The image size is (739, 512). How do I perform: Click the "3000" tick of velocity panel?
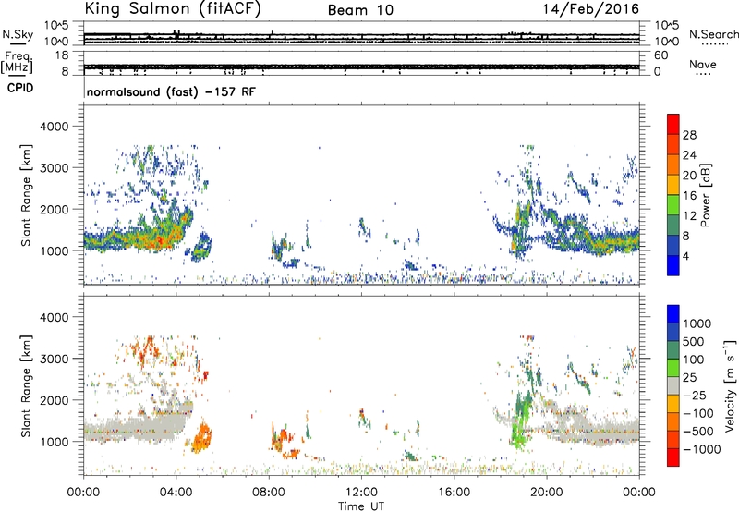point(54,359)
